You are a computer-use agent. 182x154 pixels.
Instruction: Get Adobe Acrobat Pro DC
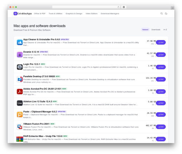(x=161, y=92)
